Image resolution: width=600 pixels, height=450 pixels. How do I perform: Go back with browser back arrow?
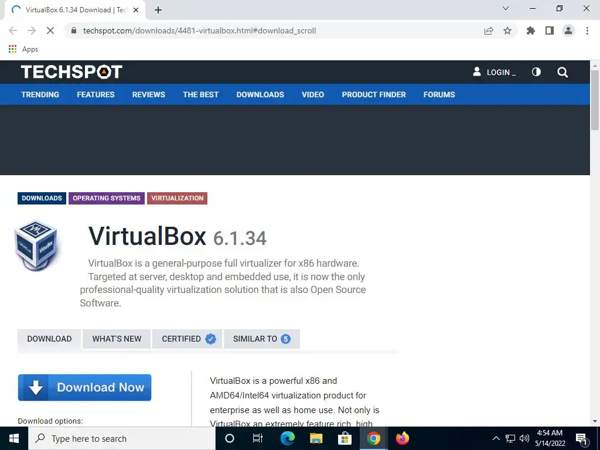pyautogui.click(x=13, y=30)
